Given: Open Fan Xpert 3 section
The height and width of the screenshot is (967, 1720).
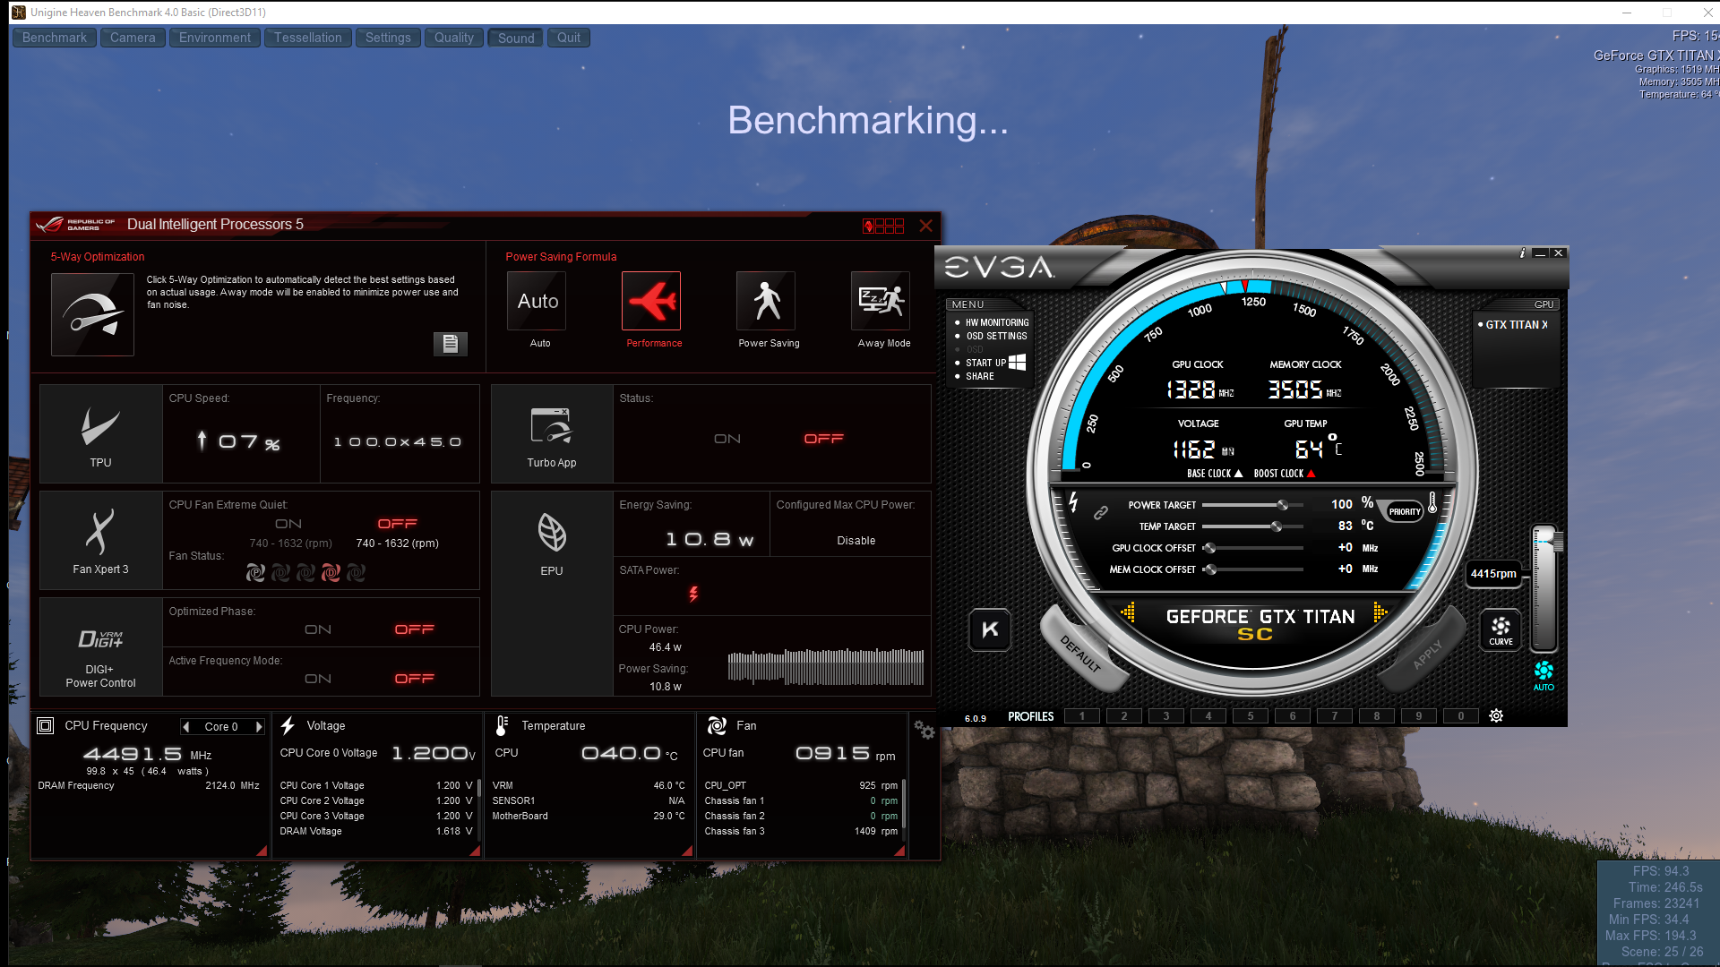Looking at the screenshot, I should click(x=100, y=540).
